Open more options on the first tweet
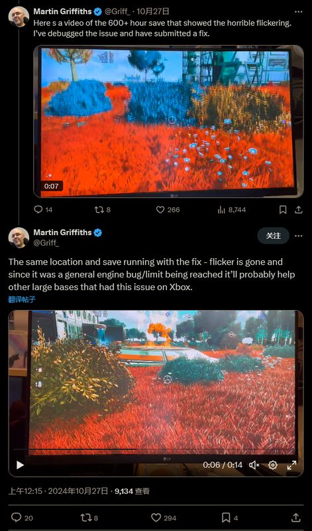The width and height of the screenshot is (312, 531). coord(299,11)
